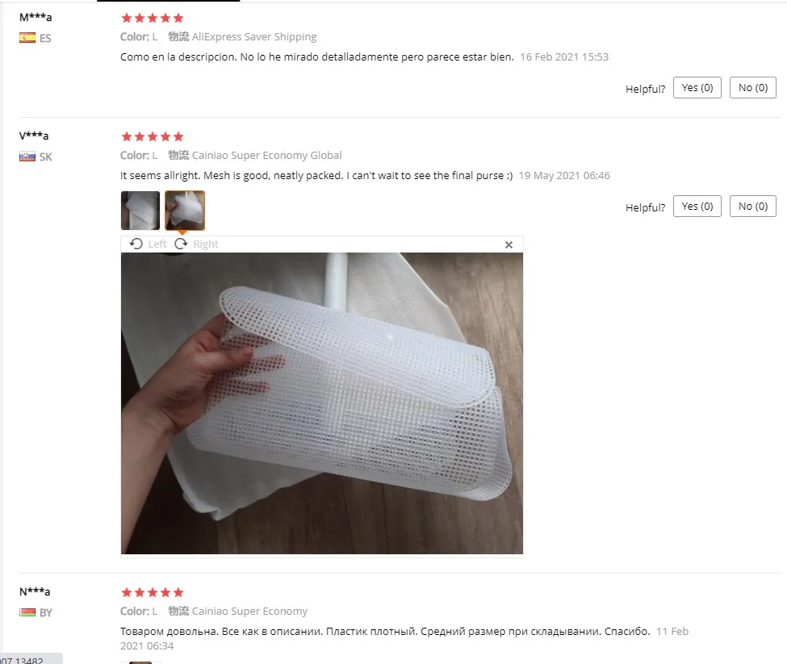Select second highlighted review thumbnail
787x664 pixels.
185,211
